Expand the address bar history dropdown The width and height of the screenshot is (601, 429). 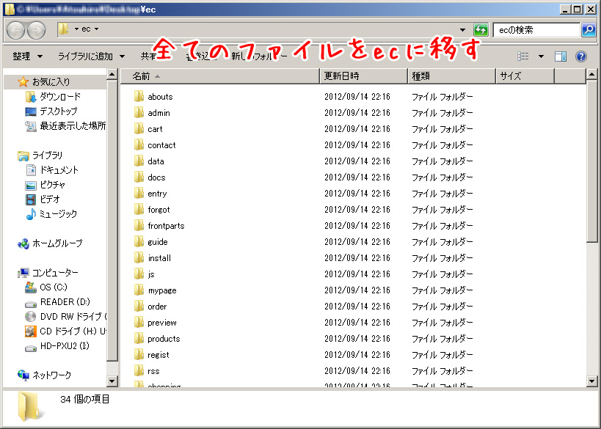tap(462, 30)
